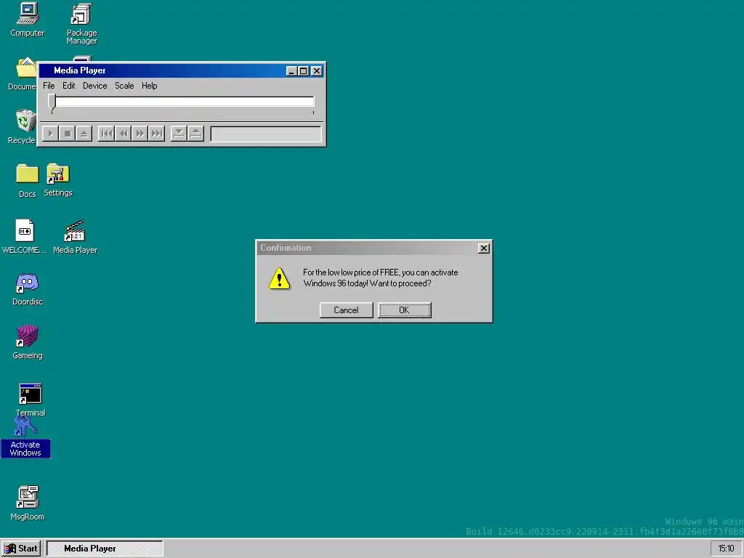Click Fast Forward in Media Player

tap(140, 134)
